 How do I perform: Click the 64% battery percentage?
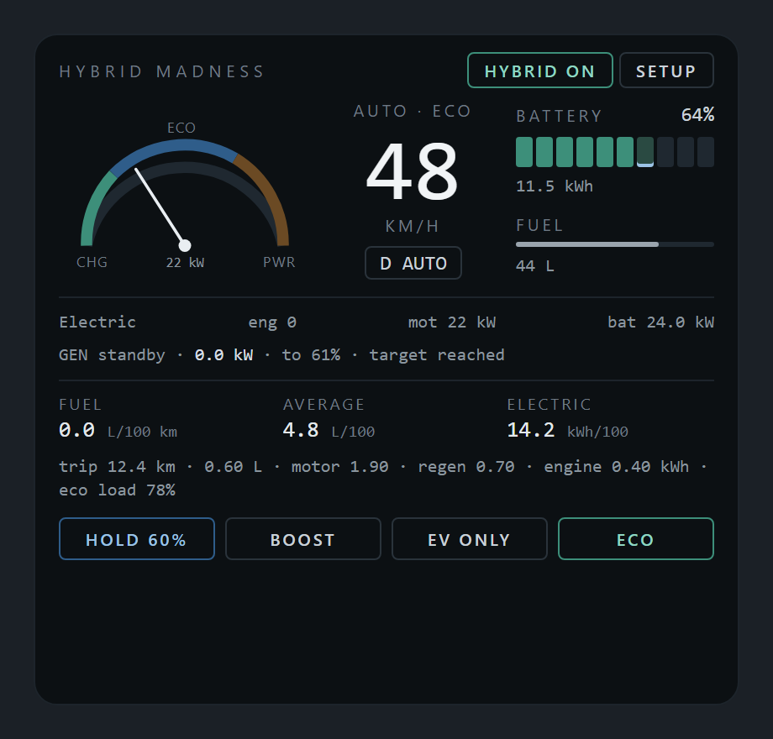tap(697, 115)
